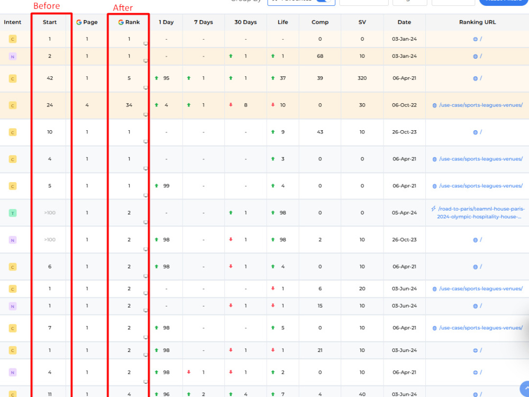Click the scroll-to-top round button
Image resolution: width=529 pixels, height=397 pixels.
(525, 388)
